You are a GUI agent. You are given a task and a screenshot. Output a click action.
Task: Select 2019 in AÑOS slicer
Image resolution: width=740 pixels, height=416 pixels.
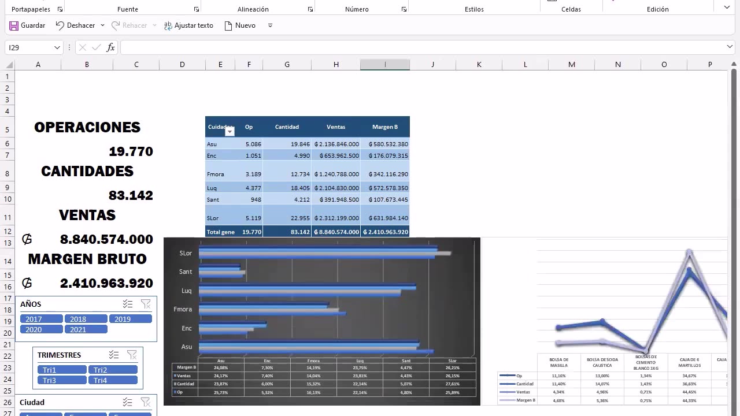(131, 319)
